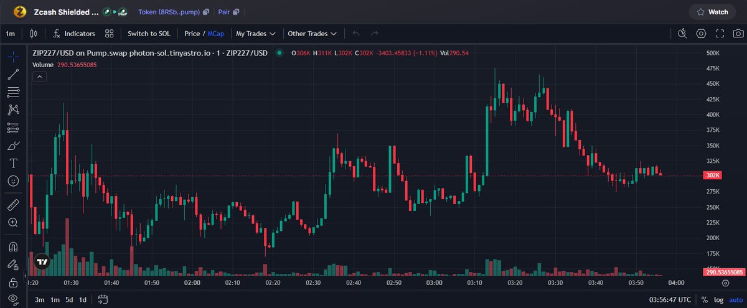
Task: Enter fullscreen chart mode
Action: (720, 34)
